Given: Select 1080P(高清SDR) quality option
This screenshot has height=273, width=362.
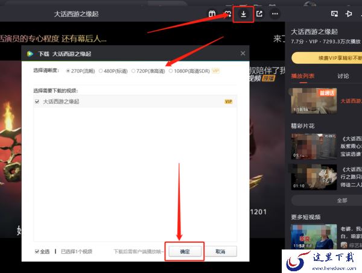Looking at the screenshot, I should click(189, 71).
